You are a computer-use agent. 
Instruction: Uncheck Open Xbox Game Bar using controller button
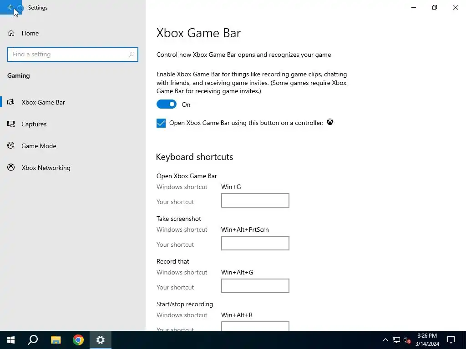point(161,123)
